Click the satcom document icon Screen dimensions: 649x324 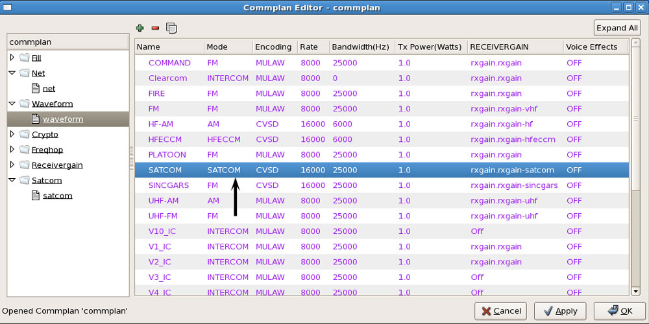coord(36,196)
